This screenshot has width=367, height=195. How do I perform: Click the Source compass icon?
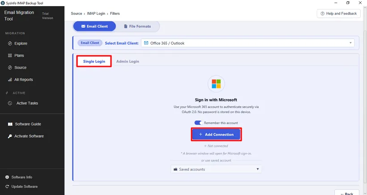[10, 67]
